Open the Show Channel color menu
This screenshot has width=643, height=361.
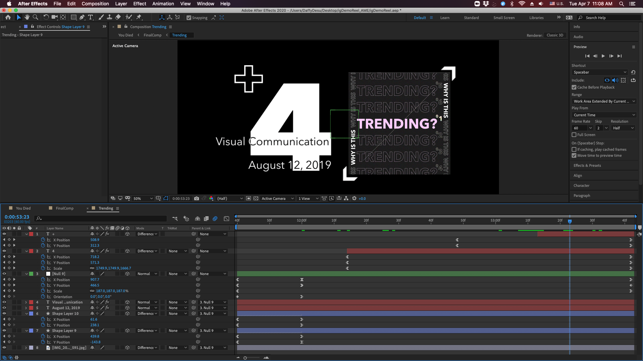211,199
